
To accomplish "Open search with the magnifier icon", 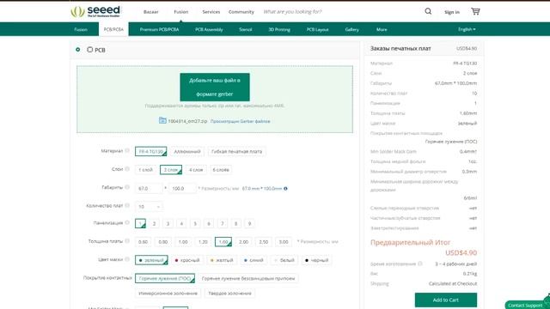I will click(428, 11).
